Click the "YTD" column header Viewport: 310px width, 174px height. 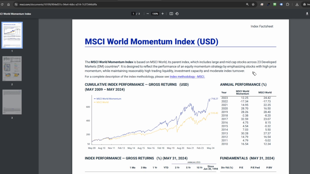point(166,168)
